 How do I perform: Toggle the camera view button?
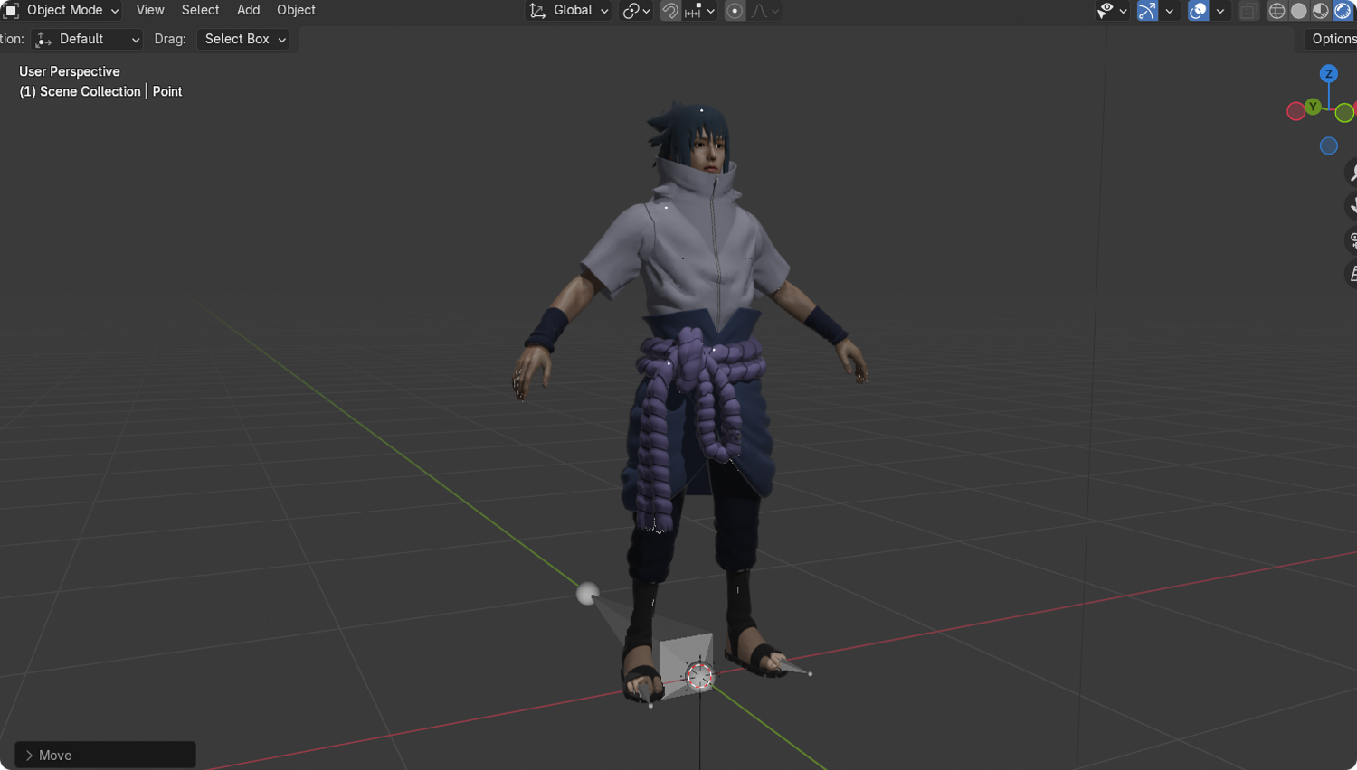click(x=1352, y=239)
